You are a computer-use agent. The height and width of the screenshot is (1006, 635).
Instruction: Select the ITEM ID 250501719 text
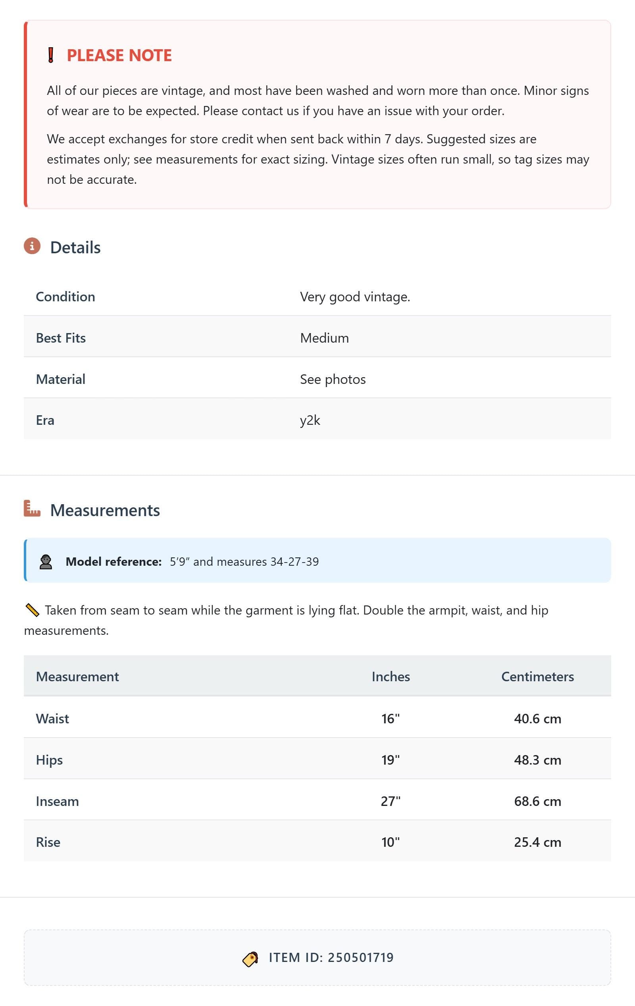331,957
